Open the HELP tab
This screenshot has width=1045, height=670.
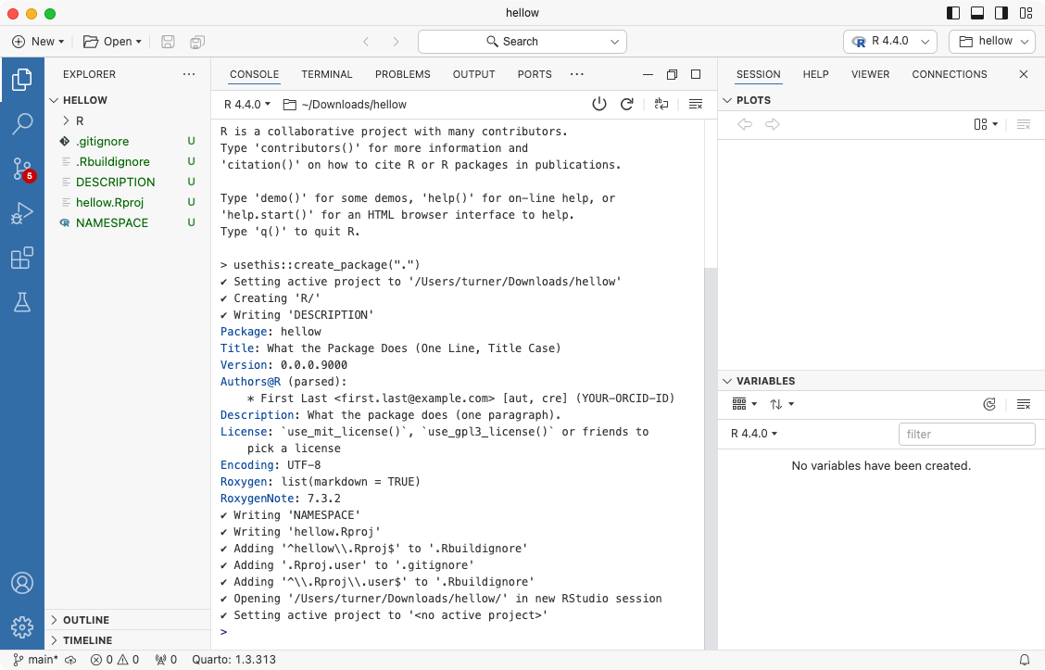(815, 74)
